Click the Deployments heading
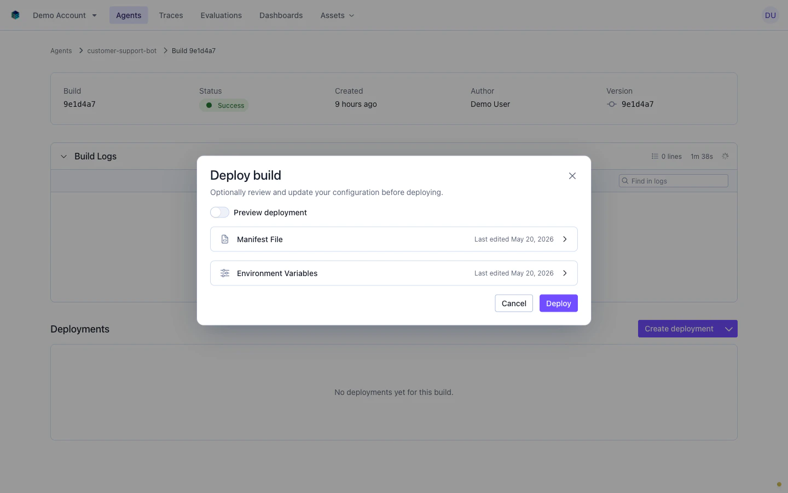This screenshot has height=493, width=788. 80,329
